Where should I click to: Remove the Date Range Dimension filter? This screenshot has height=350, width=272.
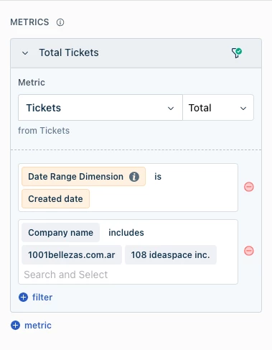[x=249, y=187]
